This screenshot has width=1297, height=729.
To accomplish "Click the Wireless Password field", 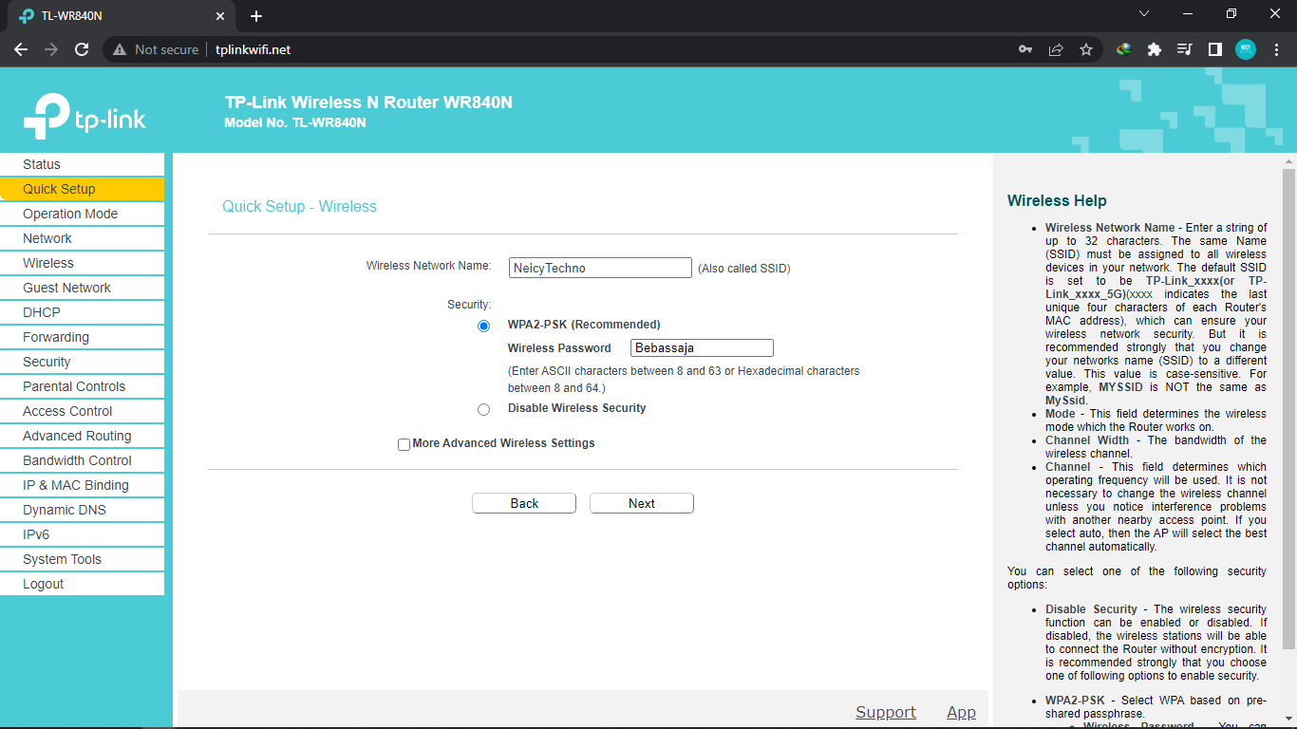I will click(x=703, y=348).
